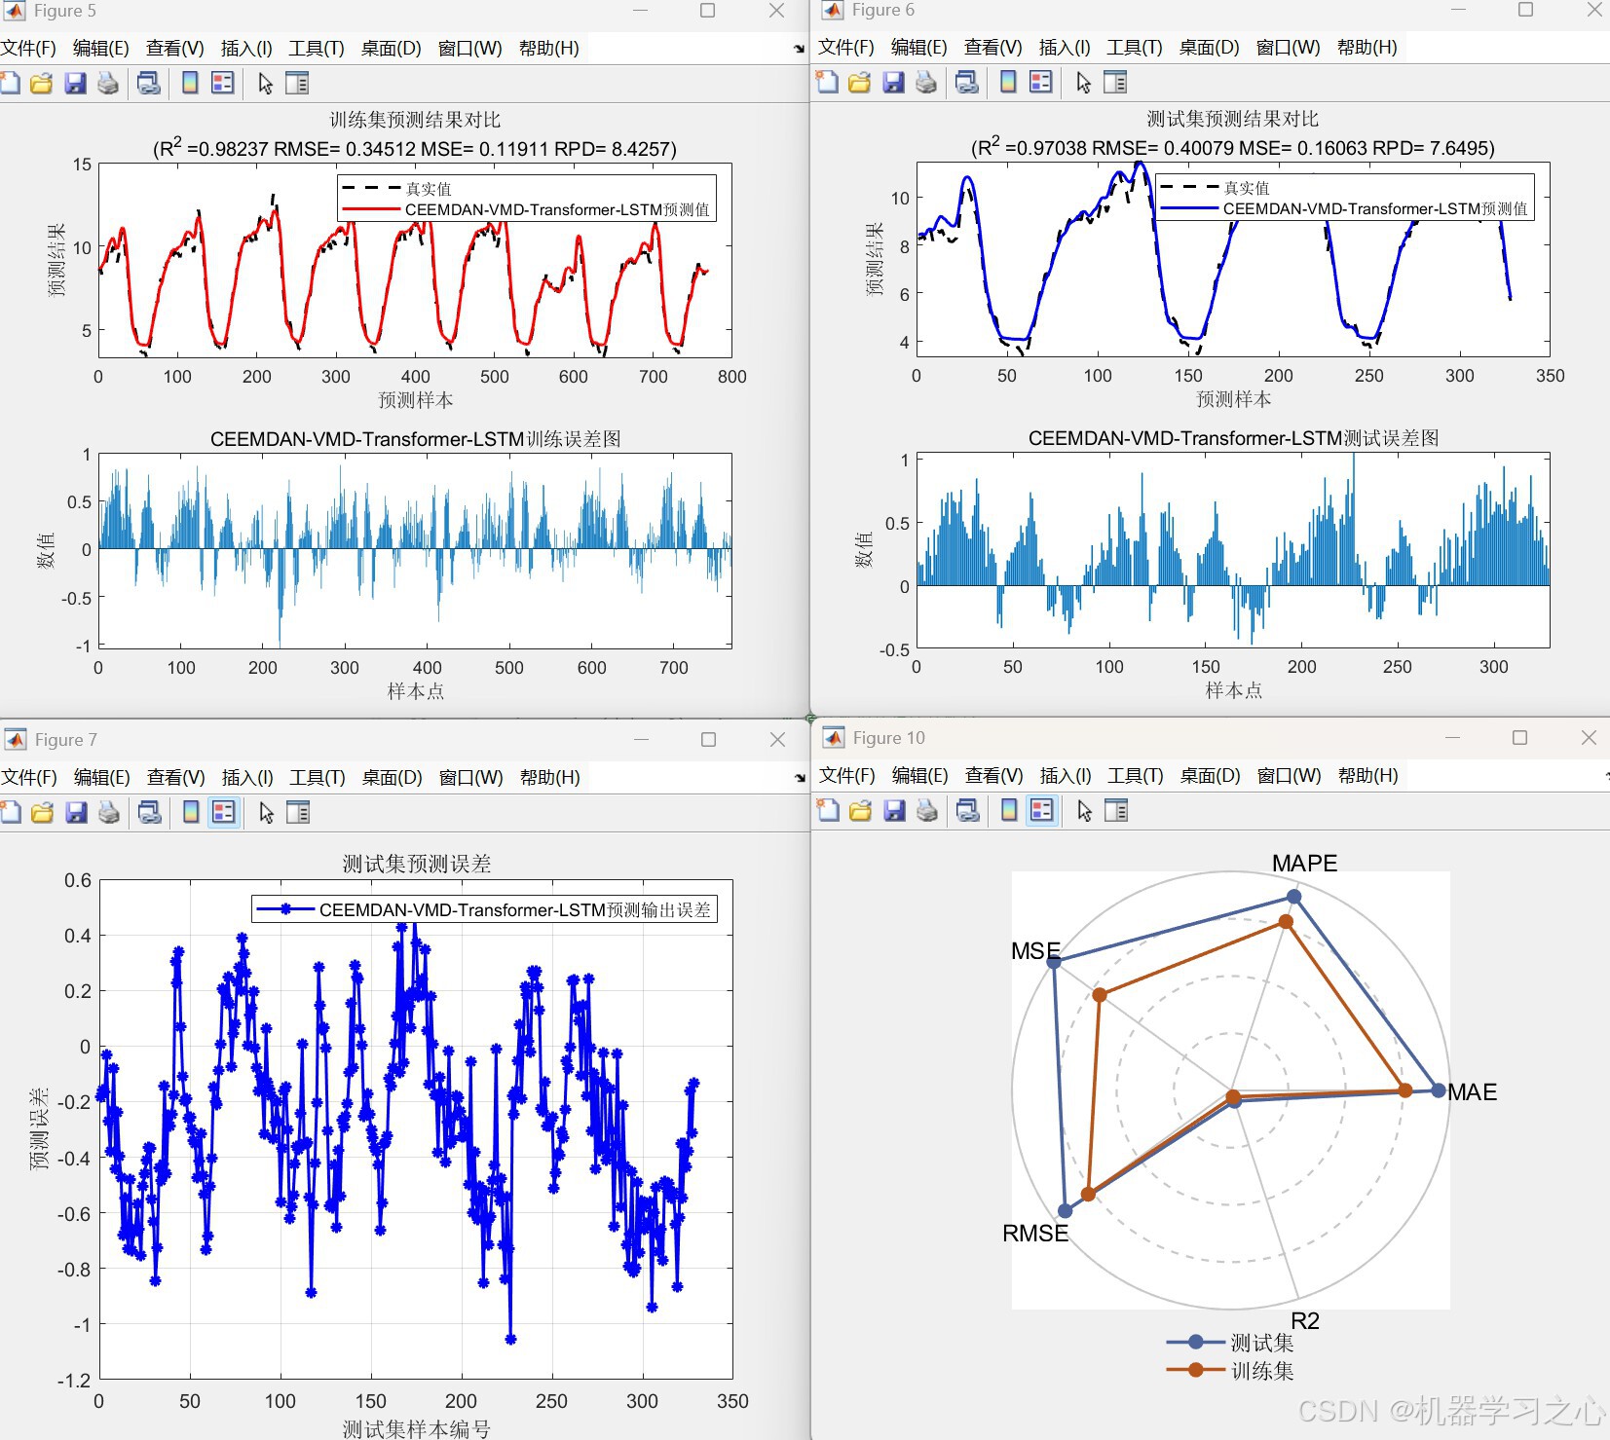Open Property Inspector in Figure 6 toolbar

click(1115, 82)
